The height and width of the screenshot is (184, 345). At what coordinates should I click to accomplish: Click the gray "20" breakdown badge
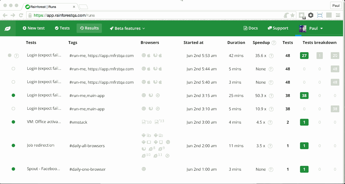[x=335, y=56]
